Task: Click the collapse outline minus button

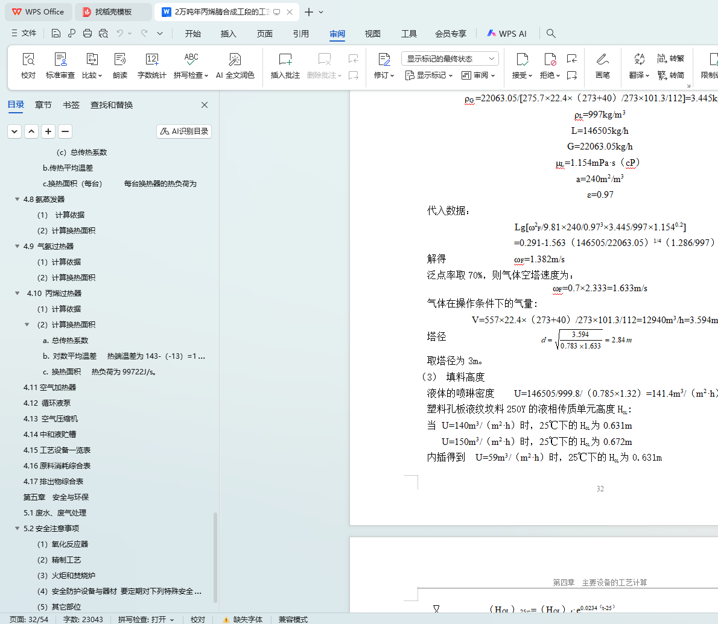Action: [65, 132]
